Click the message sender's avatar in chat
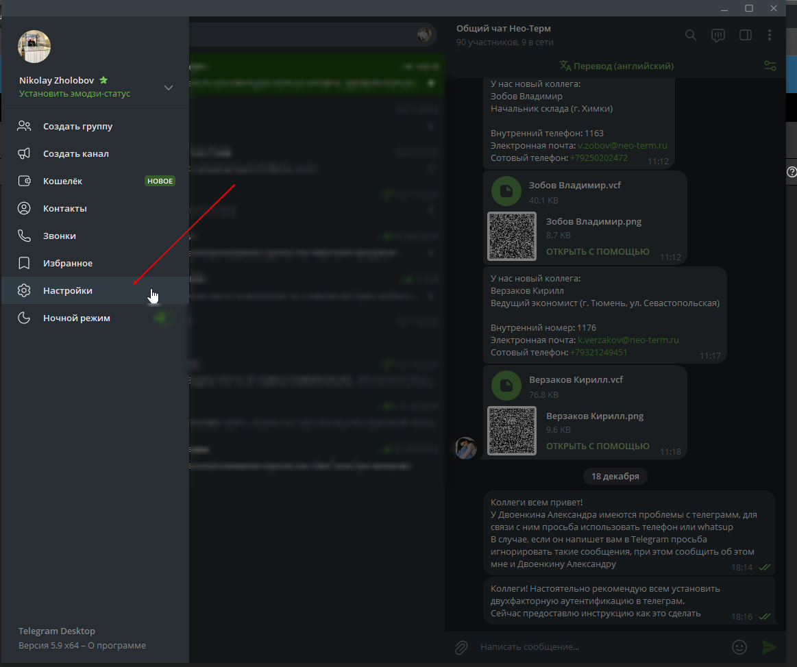Viewport: 797px width, 667px height. tap(466, 448)
